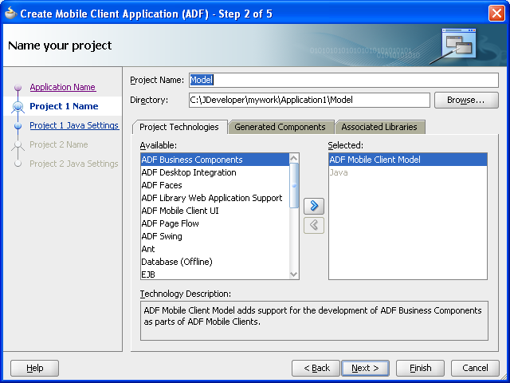510x383 pixels.
Task: Select ADF Faces in the Available list
Action: [x=215, y=185]
